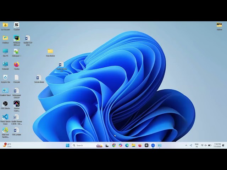The width and height of the screenshot is (227, 170).
Task: Select the Word document beside Visual Studio Code
Action: [x=17, y=119]
